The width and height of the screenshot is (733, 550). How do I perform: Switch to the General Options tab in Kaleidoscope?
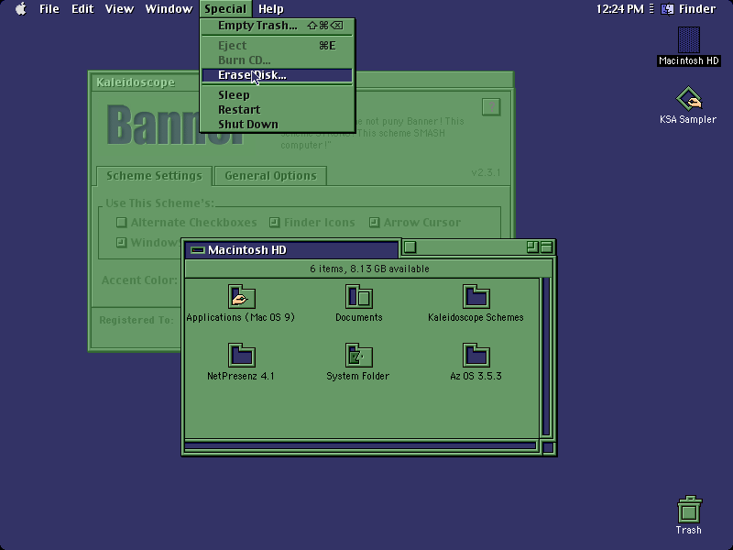pyautogui.click(x=270, y=176)
